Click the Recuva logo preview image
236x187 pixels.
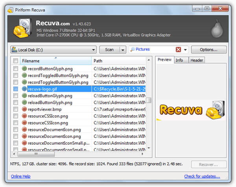pos(191,110)
